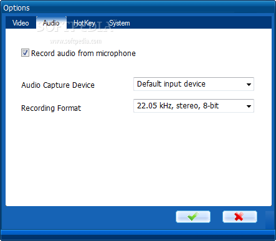Open the HotKey tab
Image resolution: width=276 pixels, height=241 pixels.
click(x=84, y=23)
